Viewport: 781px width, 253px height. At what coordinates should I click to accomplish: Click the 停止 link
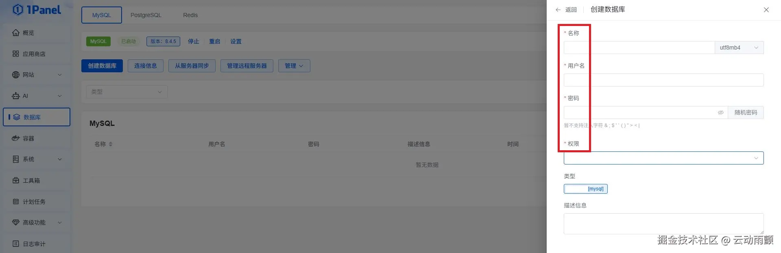[x=194, y=41]
